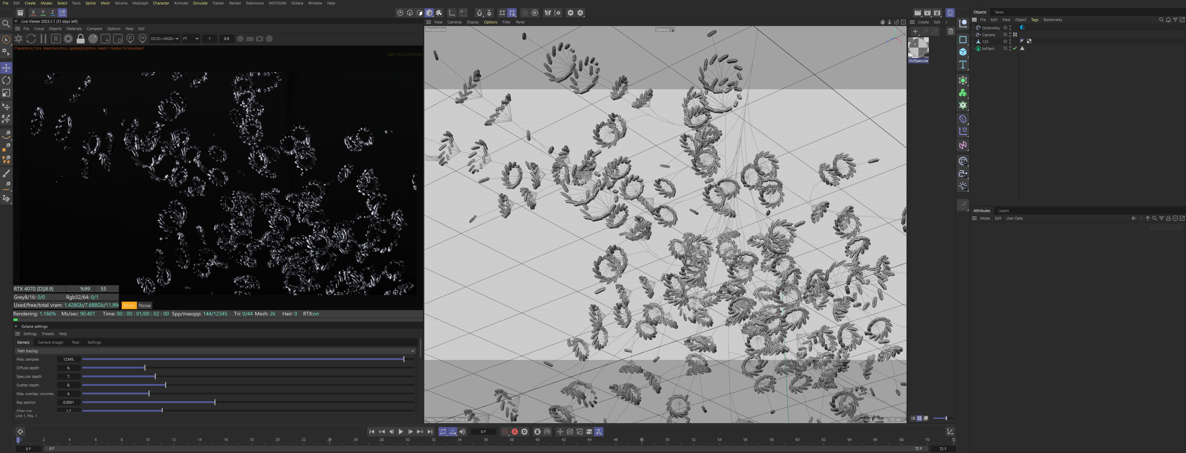Toggle toPlant green enable checkmark
This screenshot has height=453, width=1186.
tap(1015, 48)
